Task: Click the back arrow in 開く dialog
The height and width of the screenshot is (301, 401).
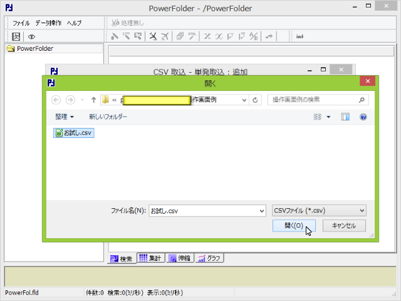Action: [x=56, y=100]
